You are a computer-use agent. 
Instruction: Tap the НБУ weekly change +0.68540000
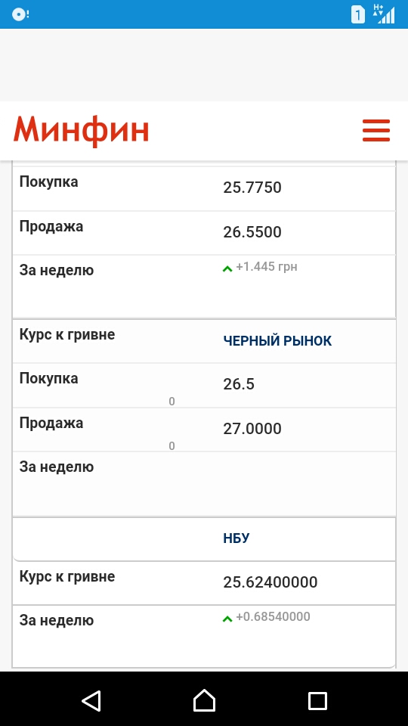pyautogui.click(x=273, y=617)
